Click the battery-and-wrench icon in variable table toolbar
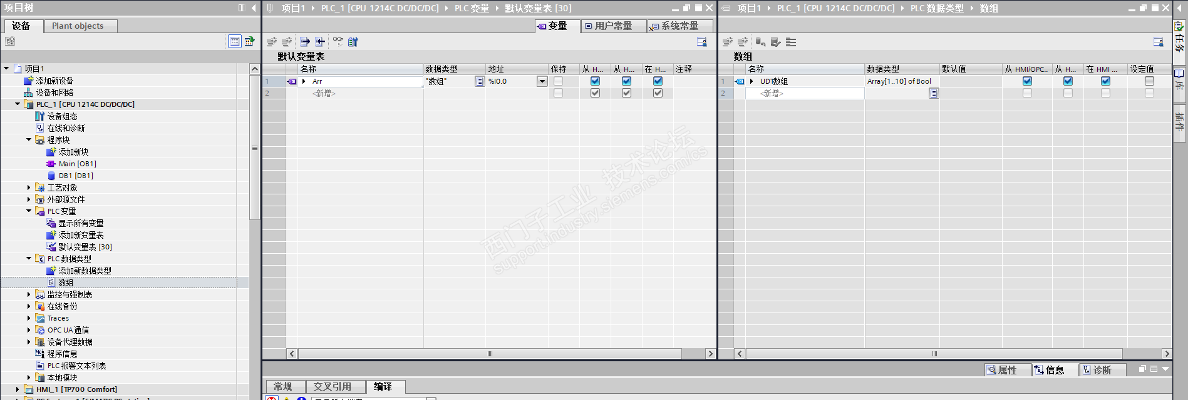1188x400 pixels. point(353,42)
